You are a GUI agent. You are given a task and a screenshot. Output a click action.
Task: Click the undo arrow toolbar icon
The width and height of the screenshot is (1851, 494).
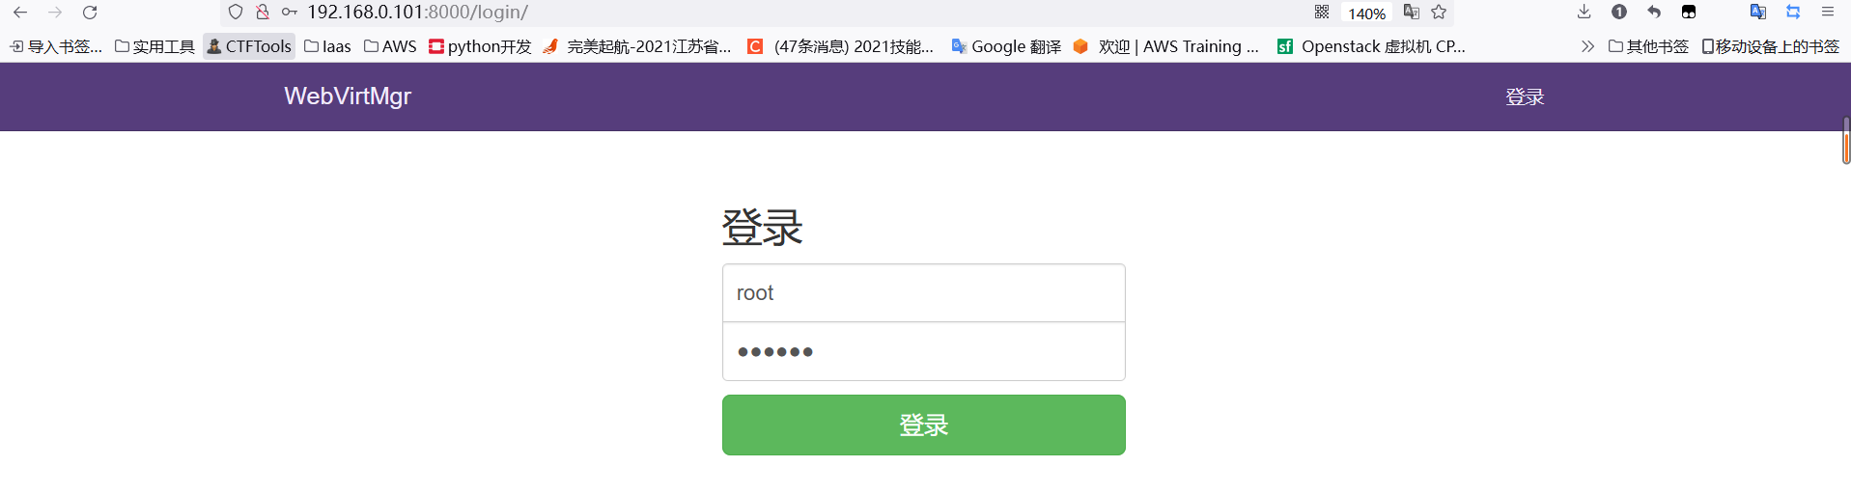(1654, 13)
